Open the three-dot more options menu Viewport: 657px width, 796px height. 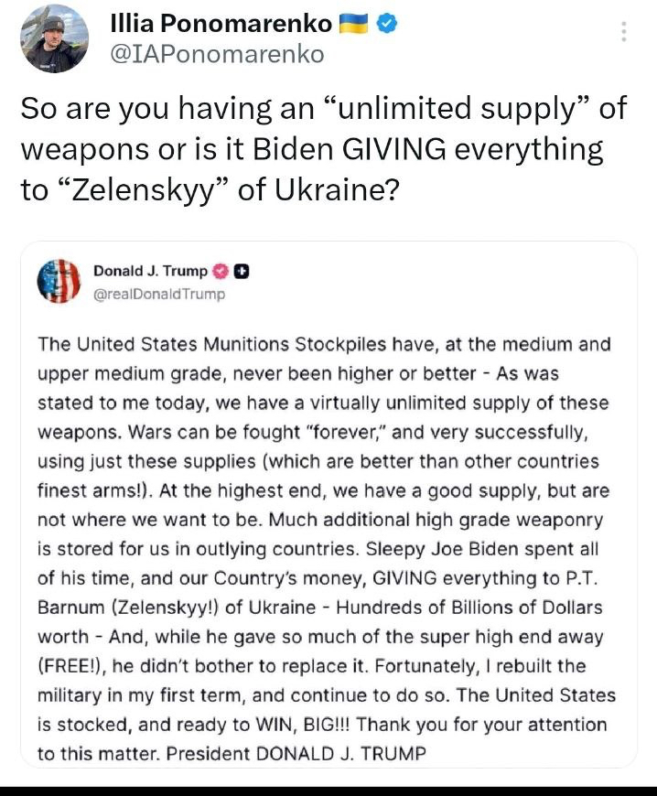(624, 32)
